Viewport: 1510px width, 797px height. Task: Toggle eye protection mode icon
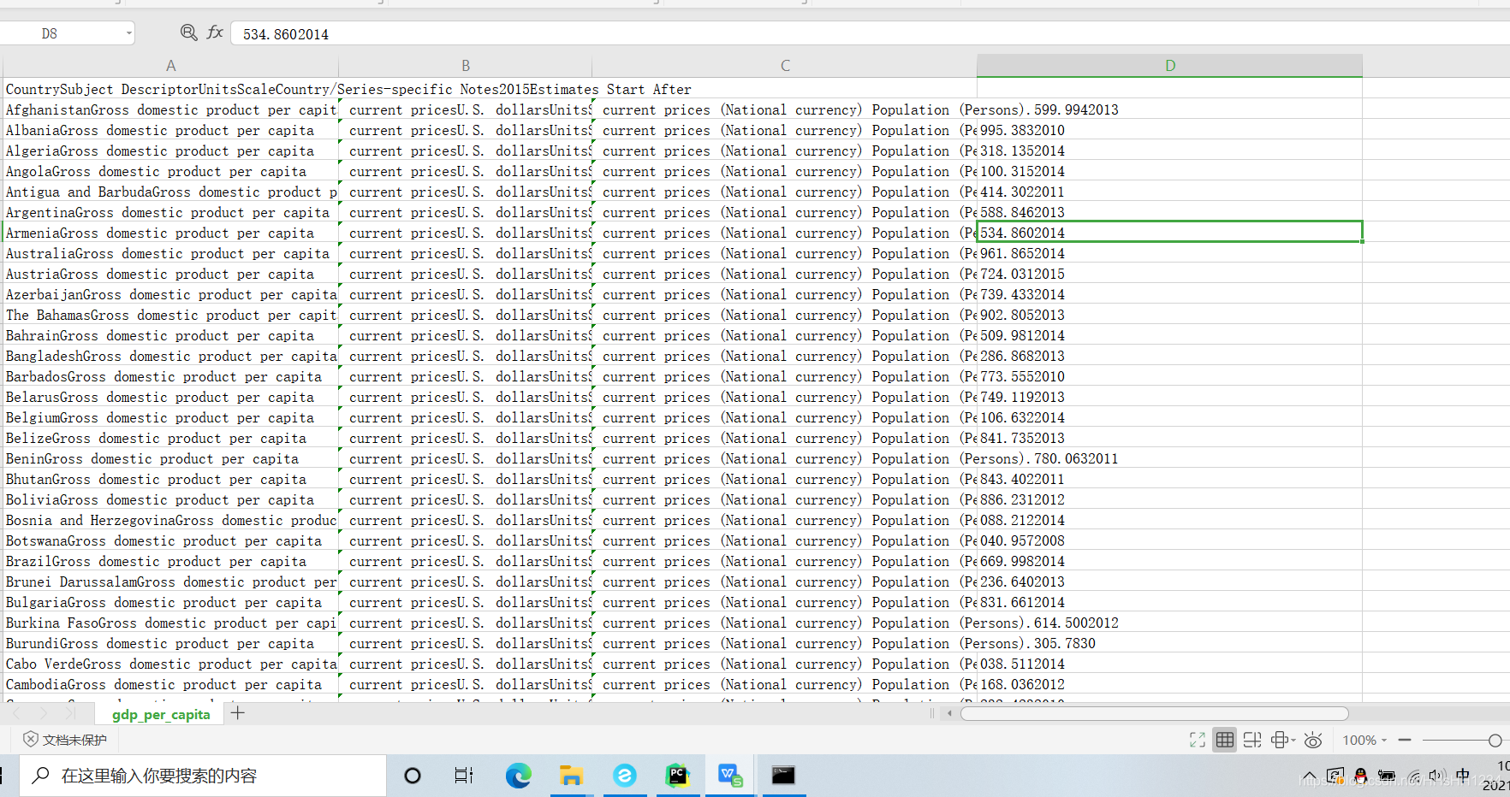(1313, 740)
